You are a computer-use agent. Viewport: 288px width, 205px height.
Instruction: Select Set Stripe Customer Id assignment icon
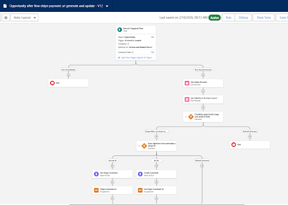point(140,190)
